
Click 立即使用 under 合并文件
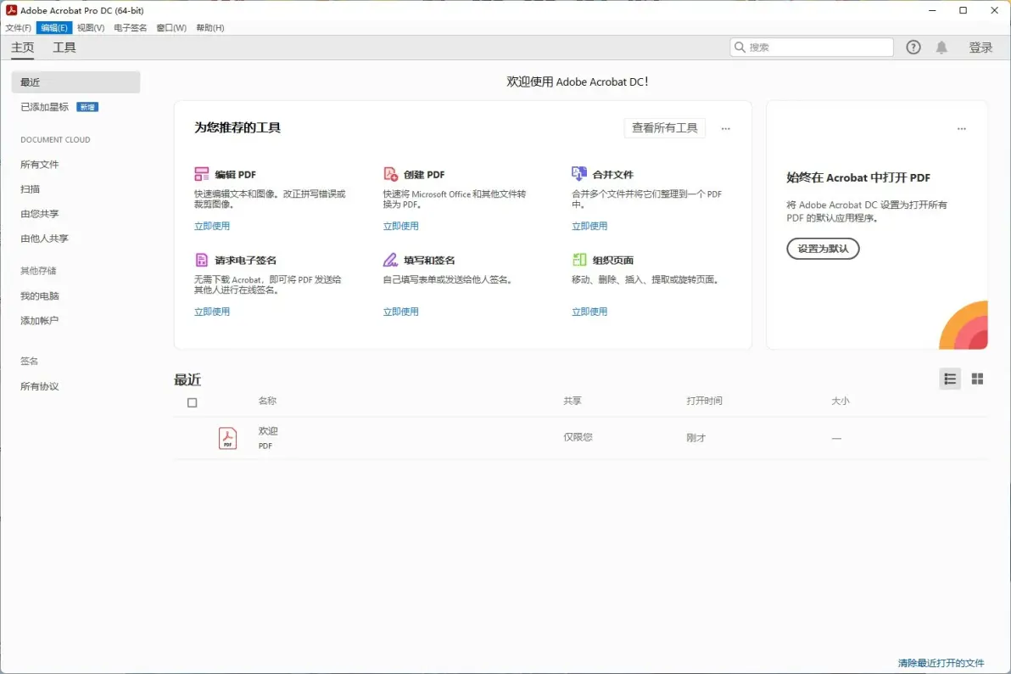(589, 226)
